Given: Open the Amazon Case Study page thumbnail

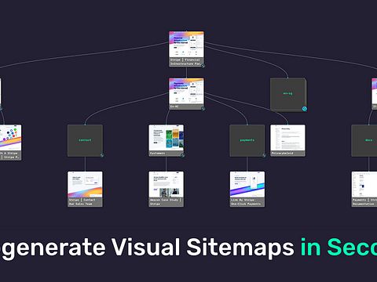Looking at the screenshot, I should [x=167, y=189].
